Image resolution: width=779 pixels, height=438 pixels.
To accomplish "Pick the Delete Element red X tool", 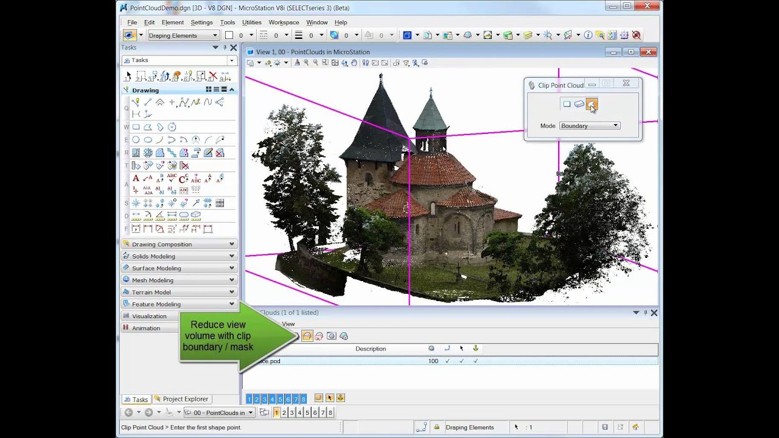I will pos(212,76).
